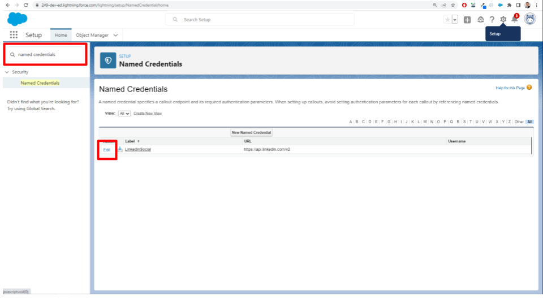Click the browser zoom magnifier icon
This screenshot has width=543, height=305.
[x=435, y=5]
